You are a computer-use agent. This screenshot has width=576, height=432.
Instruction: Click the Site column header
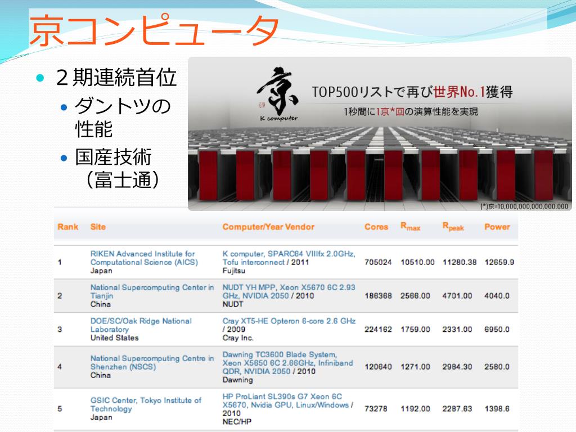(98, 227)
